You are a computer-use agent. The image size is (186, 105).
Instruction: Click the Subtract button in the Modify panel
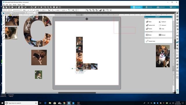pos(162,22)
